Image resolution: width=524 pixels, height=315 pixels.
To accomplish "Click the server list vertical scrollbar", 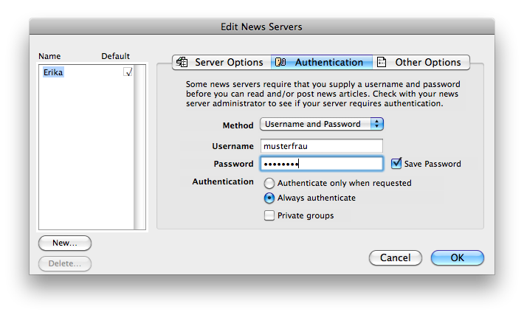I will coord(139,147).
